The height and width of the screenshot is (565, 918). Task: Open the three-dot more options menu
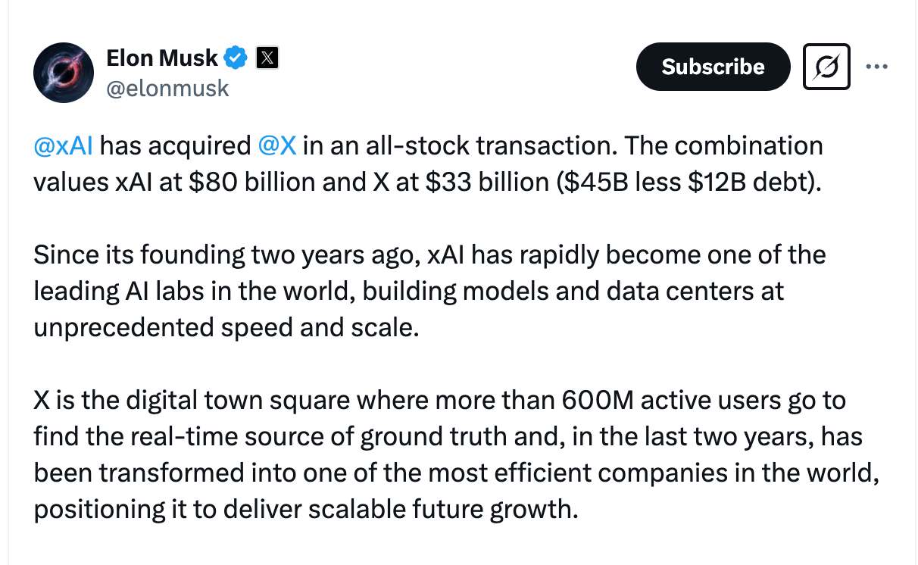876,67
